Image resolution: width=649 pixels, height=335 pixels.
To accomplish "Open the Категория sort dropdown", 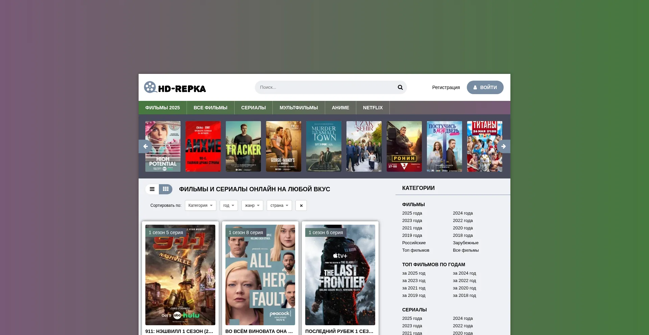I will click(200, 205).
